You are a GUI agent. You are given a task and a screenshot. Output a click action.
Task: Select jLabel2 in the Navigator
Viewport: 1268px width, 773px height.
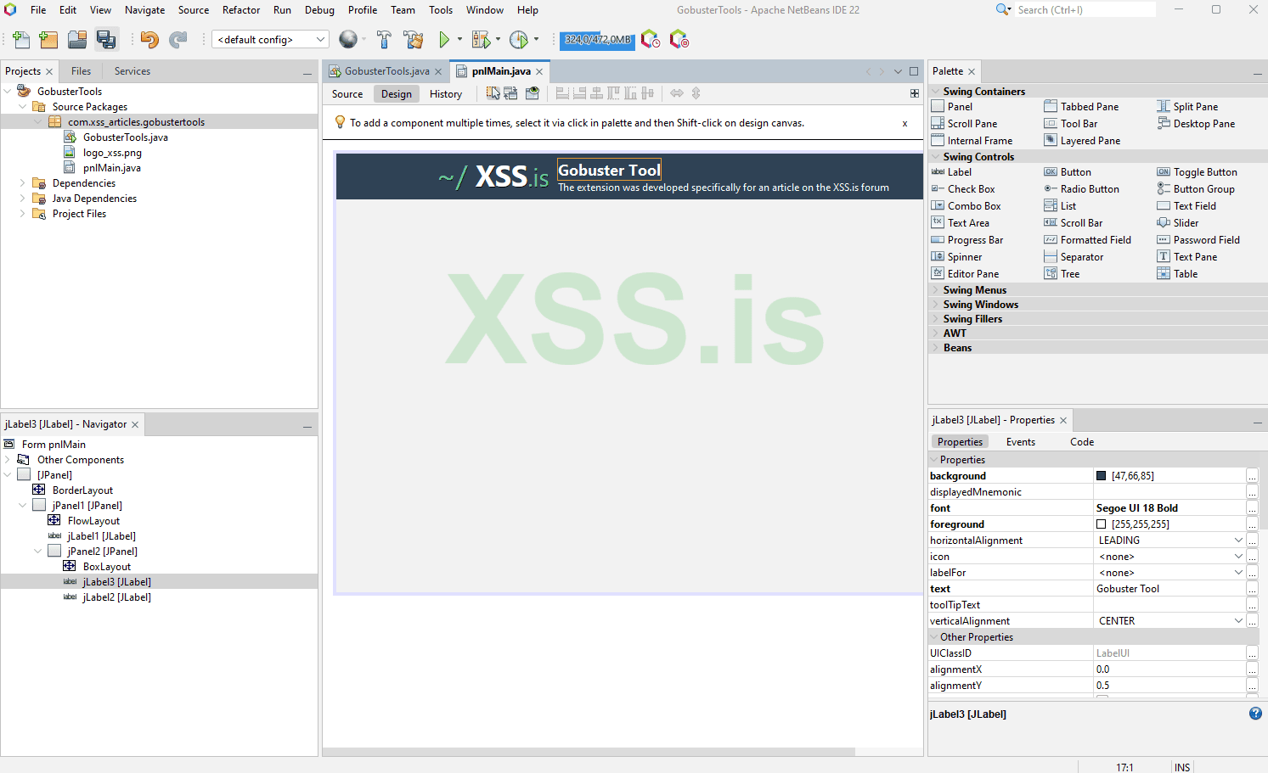117,597
